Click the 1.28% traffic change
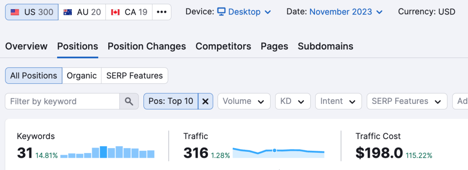 tap(221, 155)
